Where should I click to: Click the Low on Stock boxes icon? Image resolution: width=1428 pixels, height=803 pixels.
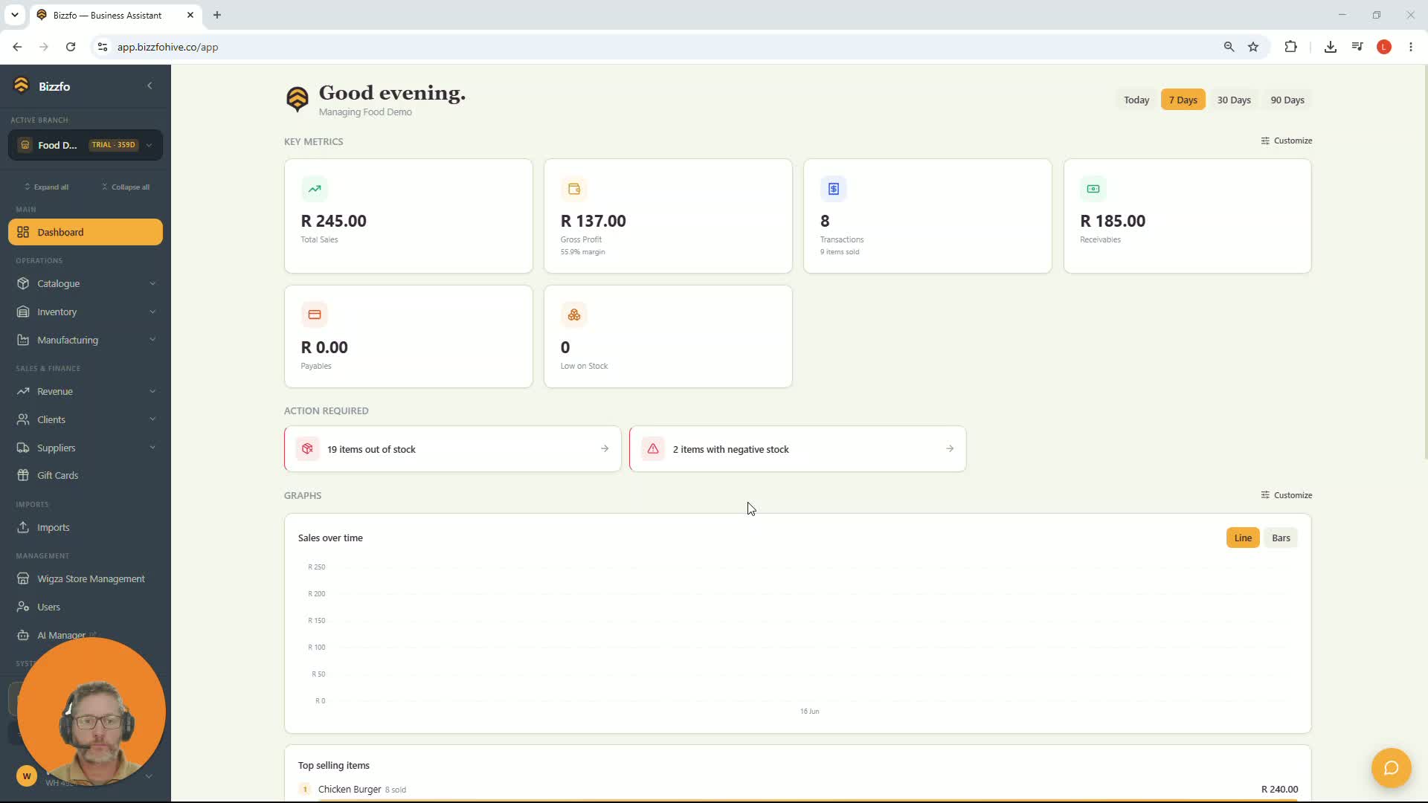(573, 315)
